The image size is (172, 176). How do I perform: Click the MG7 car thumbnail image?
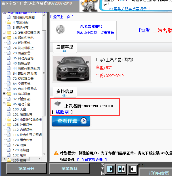(72, 69)
